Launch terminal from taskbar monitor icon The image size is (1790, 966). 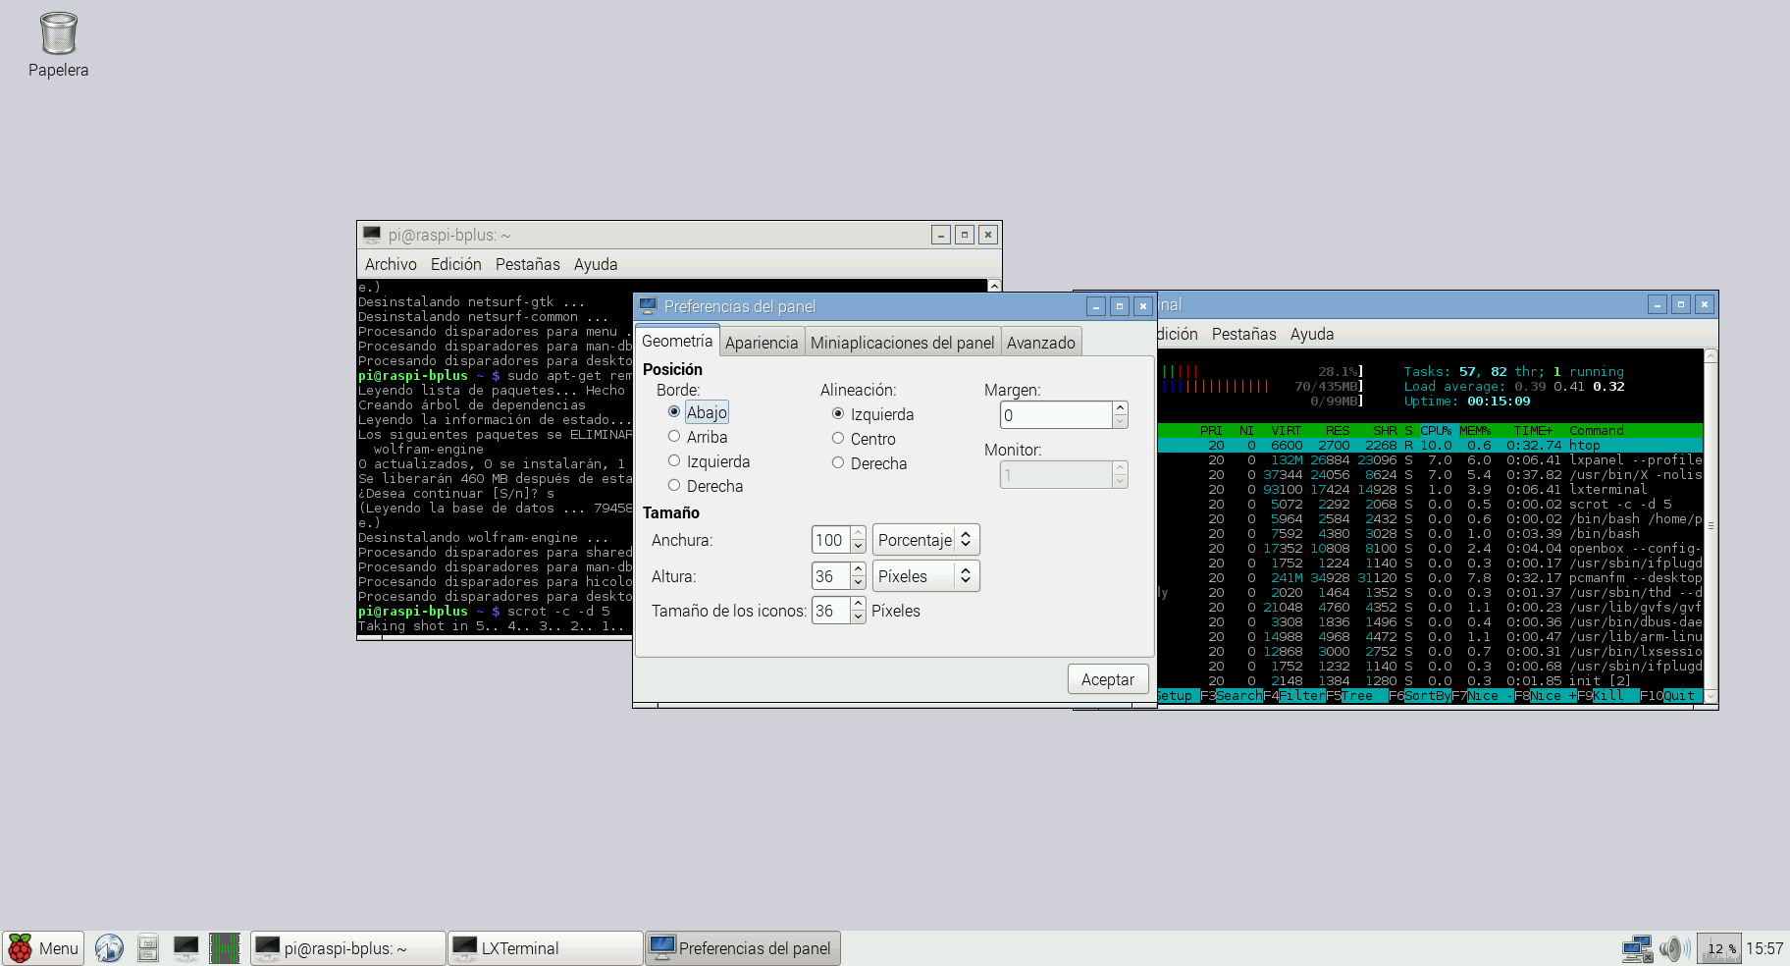coord(185,948)
